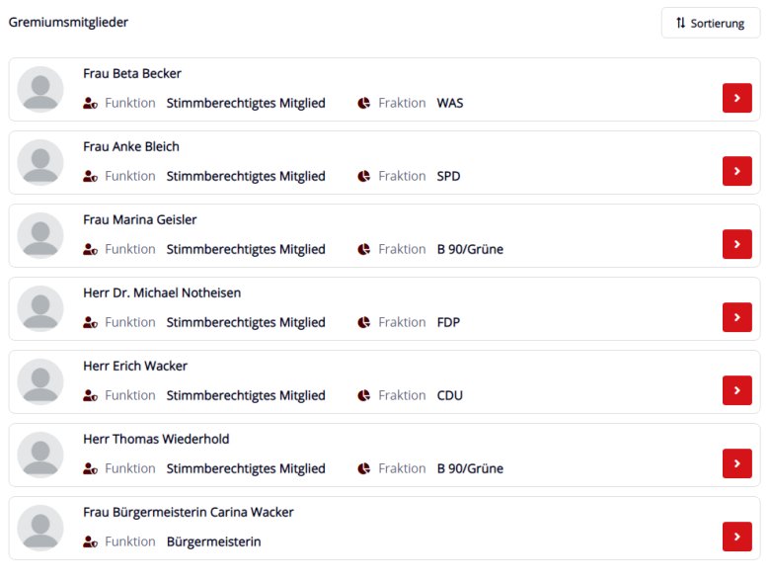This screenshot has height=581, width=770.
Task: Click the Fraktion pie icon next to SPD
Action: 364,176
